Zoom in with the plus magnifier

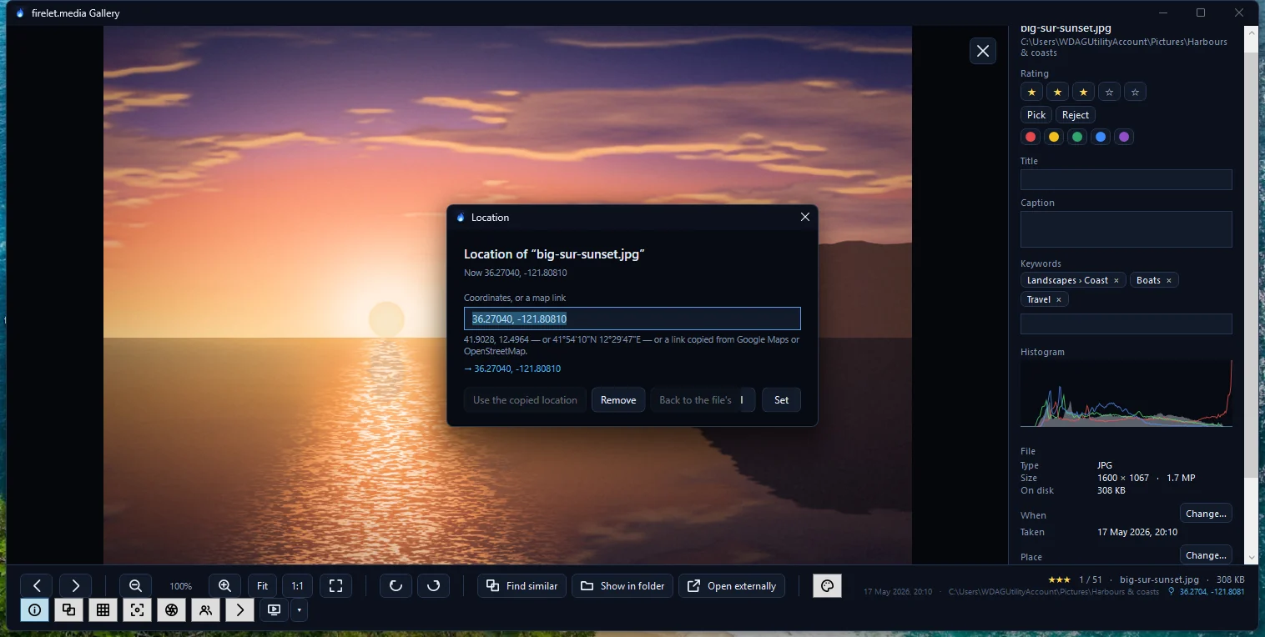tap(224, 586)
